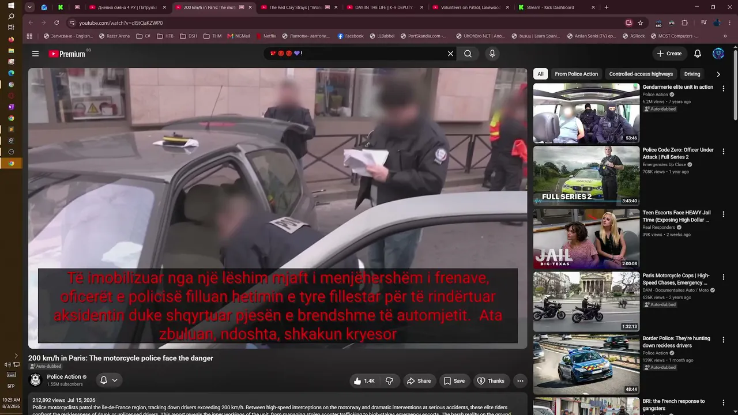
Task: Open more actions for the video
Action: coord(520,381)
